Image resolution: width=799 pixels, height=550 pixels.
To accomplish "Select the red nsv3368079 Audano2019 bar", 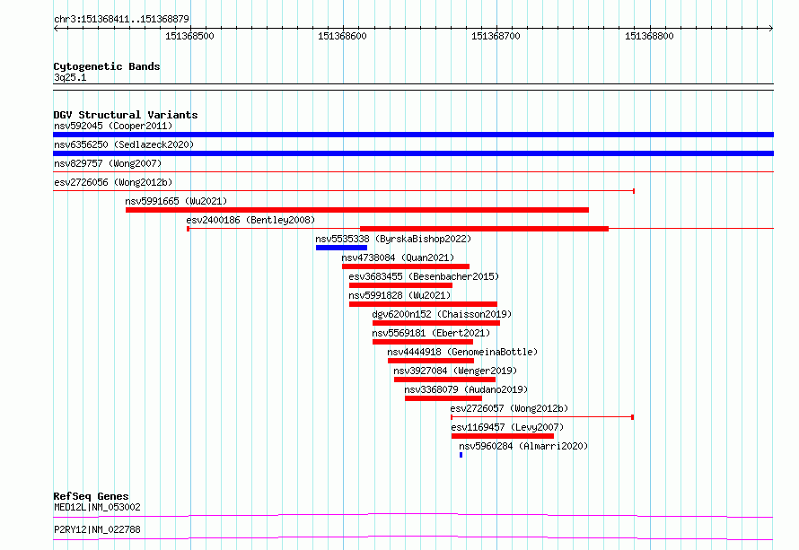I will [x=443, y=398].
